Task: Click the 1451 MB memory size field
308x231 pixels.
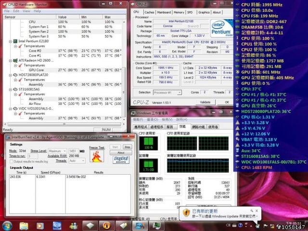Action: (x=74, y=151)
